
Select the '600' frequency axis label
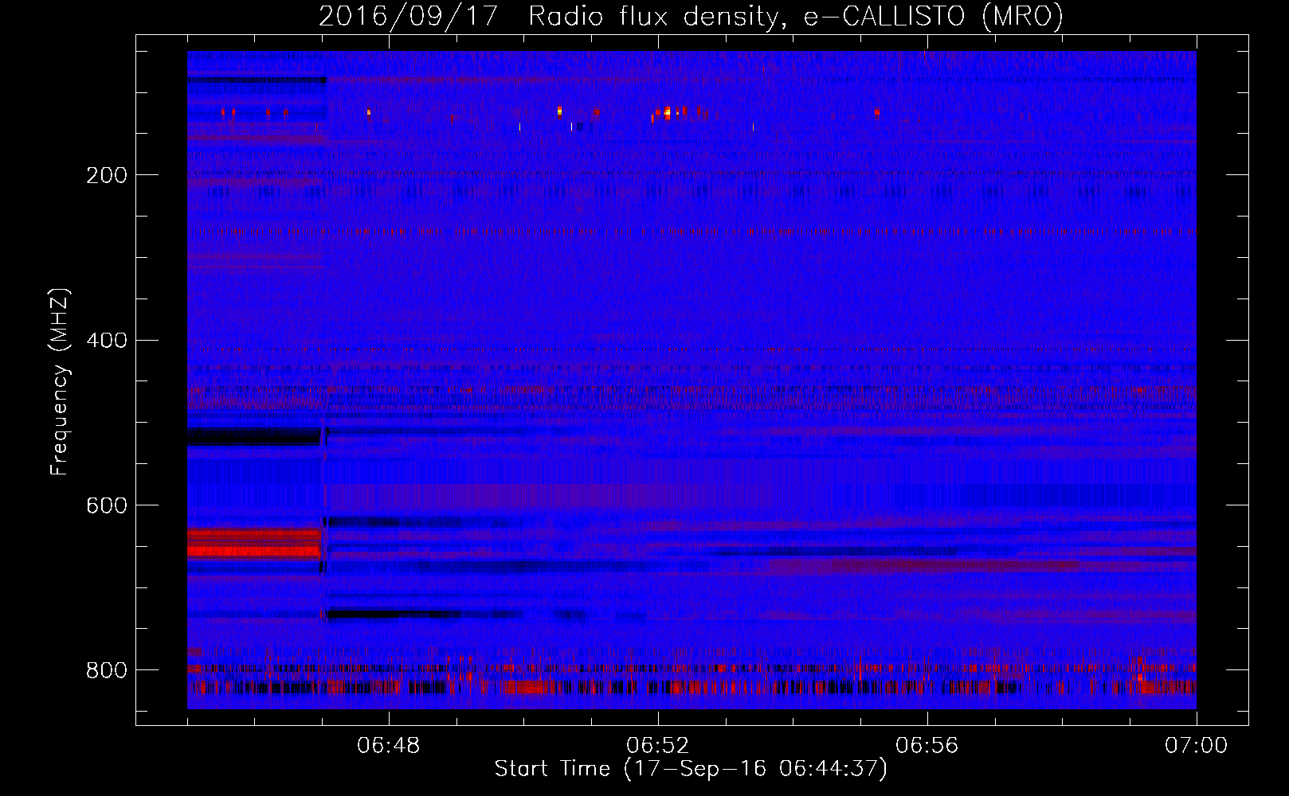(107, 506)
